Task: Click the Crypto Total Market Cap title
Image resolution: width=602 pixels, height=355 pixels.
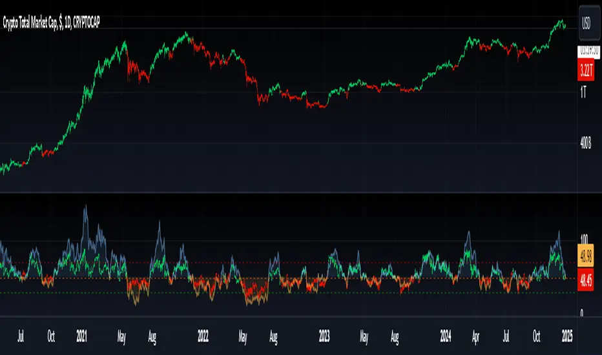Action: (51, 23)
